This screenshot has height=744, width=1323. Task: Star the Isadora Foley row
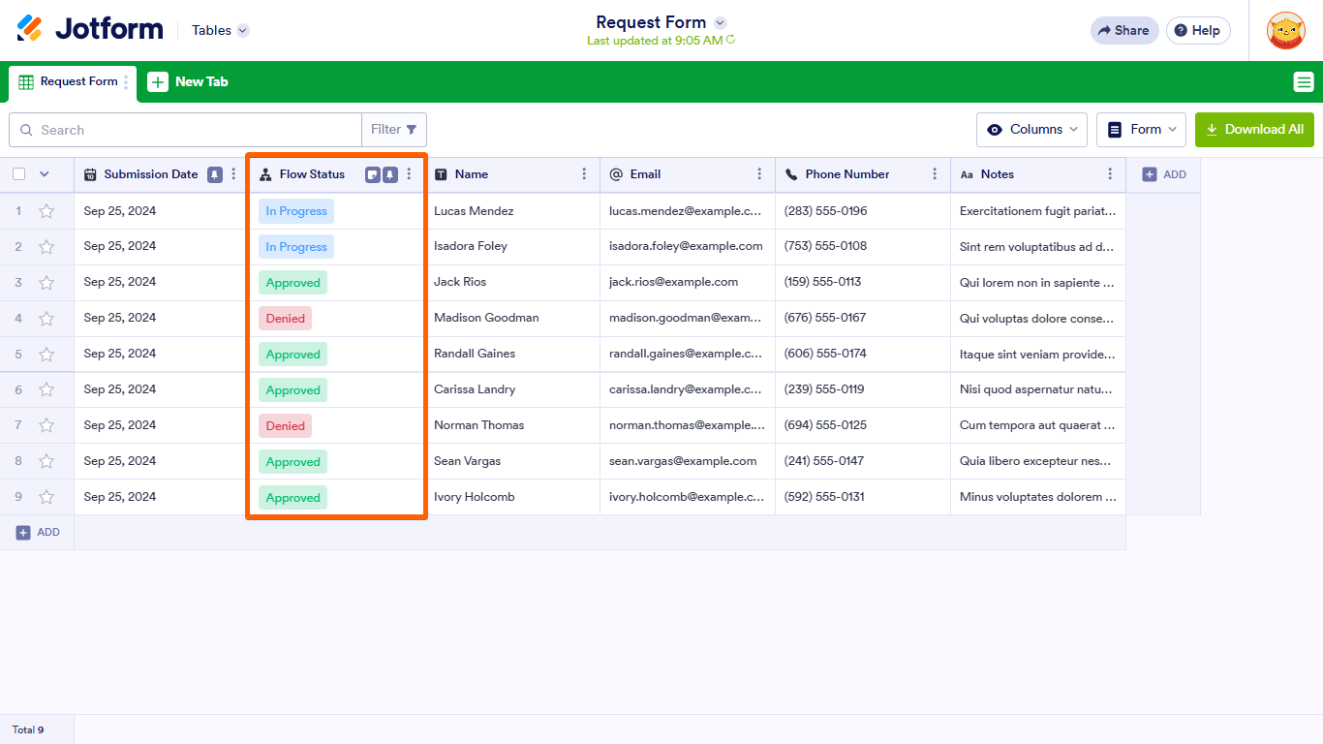point(46,247)
